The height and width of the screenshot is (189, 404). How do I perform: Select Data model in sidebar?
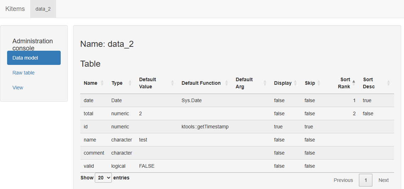34,58
